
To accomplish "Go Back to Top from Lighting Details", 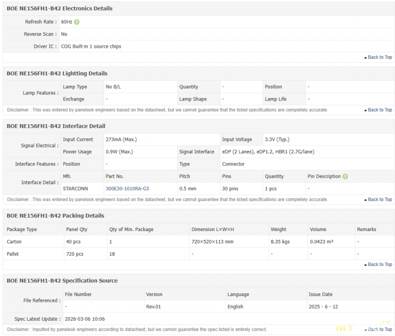I will (380, 110).
